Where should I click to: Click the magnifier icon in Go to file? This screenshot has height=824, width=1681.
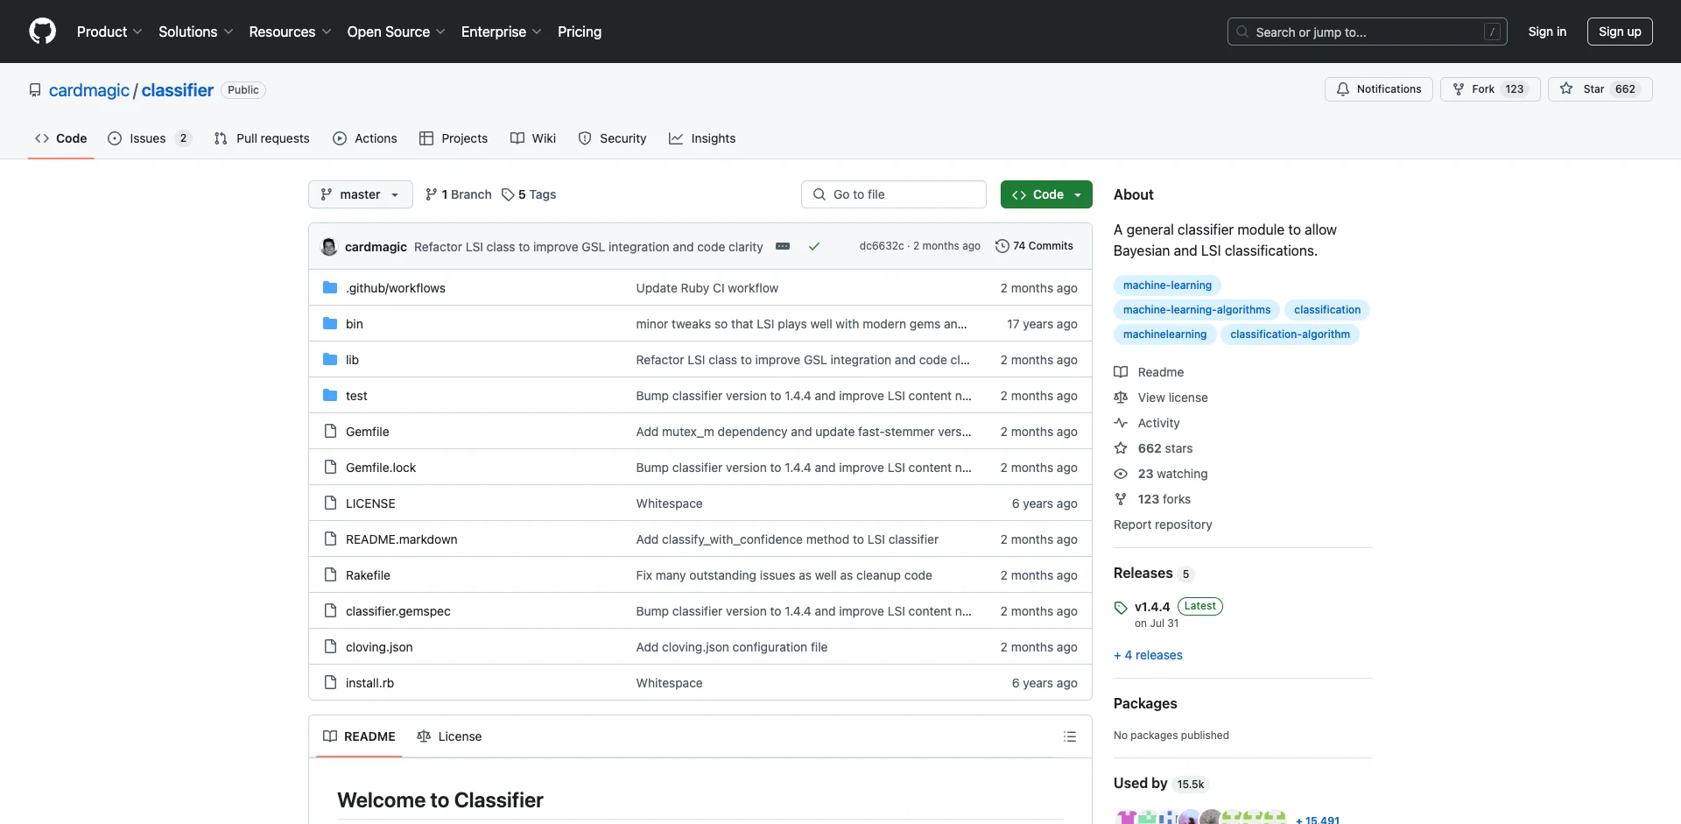819,194
